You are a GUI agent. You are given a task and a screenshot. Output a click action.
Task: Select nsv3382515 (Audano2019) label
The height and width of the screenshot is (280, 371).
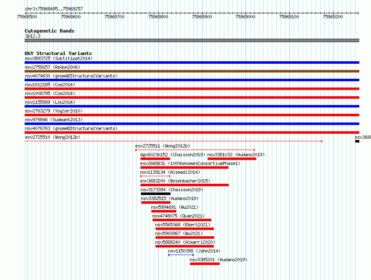tap(170, 198)
